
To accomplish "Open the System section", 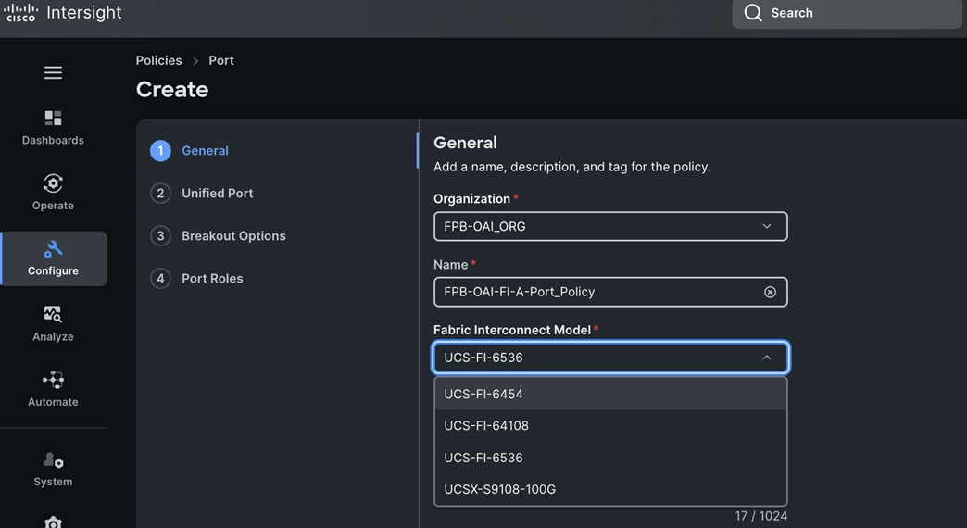I will coord(53,470).
